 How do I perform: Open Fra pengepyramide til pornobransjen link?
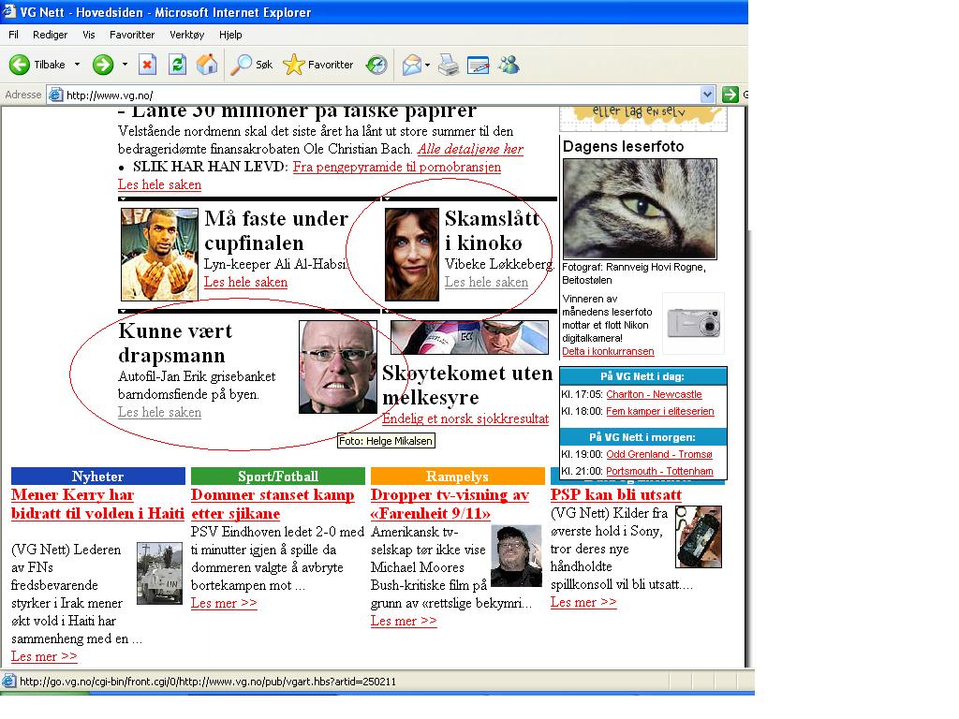397,167
